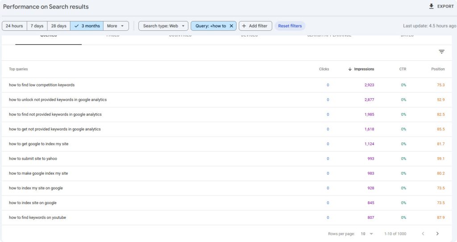Click position value 80.2
The image size is (457, 242).
[x=440, y=173]
